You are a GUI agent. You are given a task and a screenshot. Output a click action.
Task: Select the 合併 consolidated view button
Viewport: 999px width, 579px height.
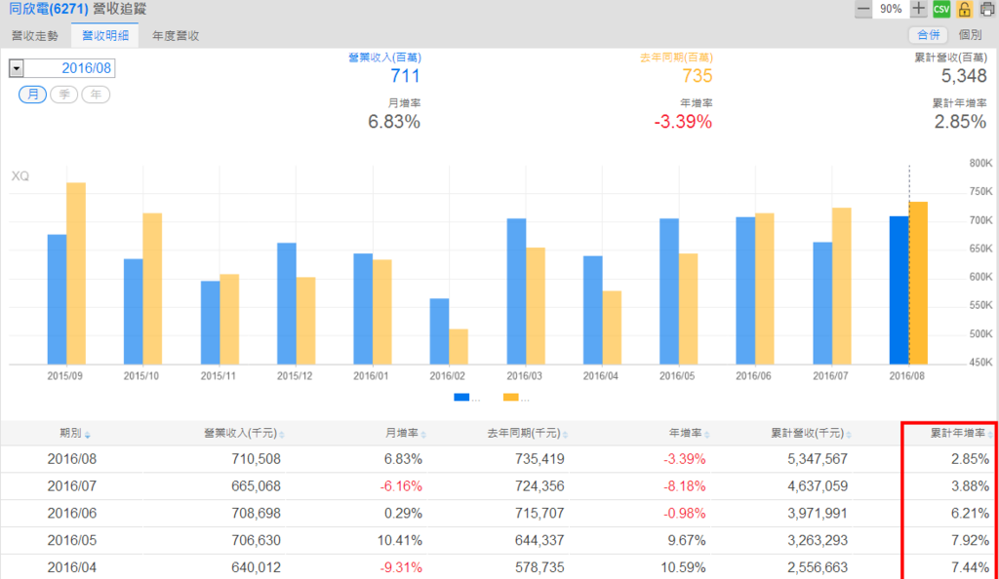tap(928, 35)
